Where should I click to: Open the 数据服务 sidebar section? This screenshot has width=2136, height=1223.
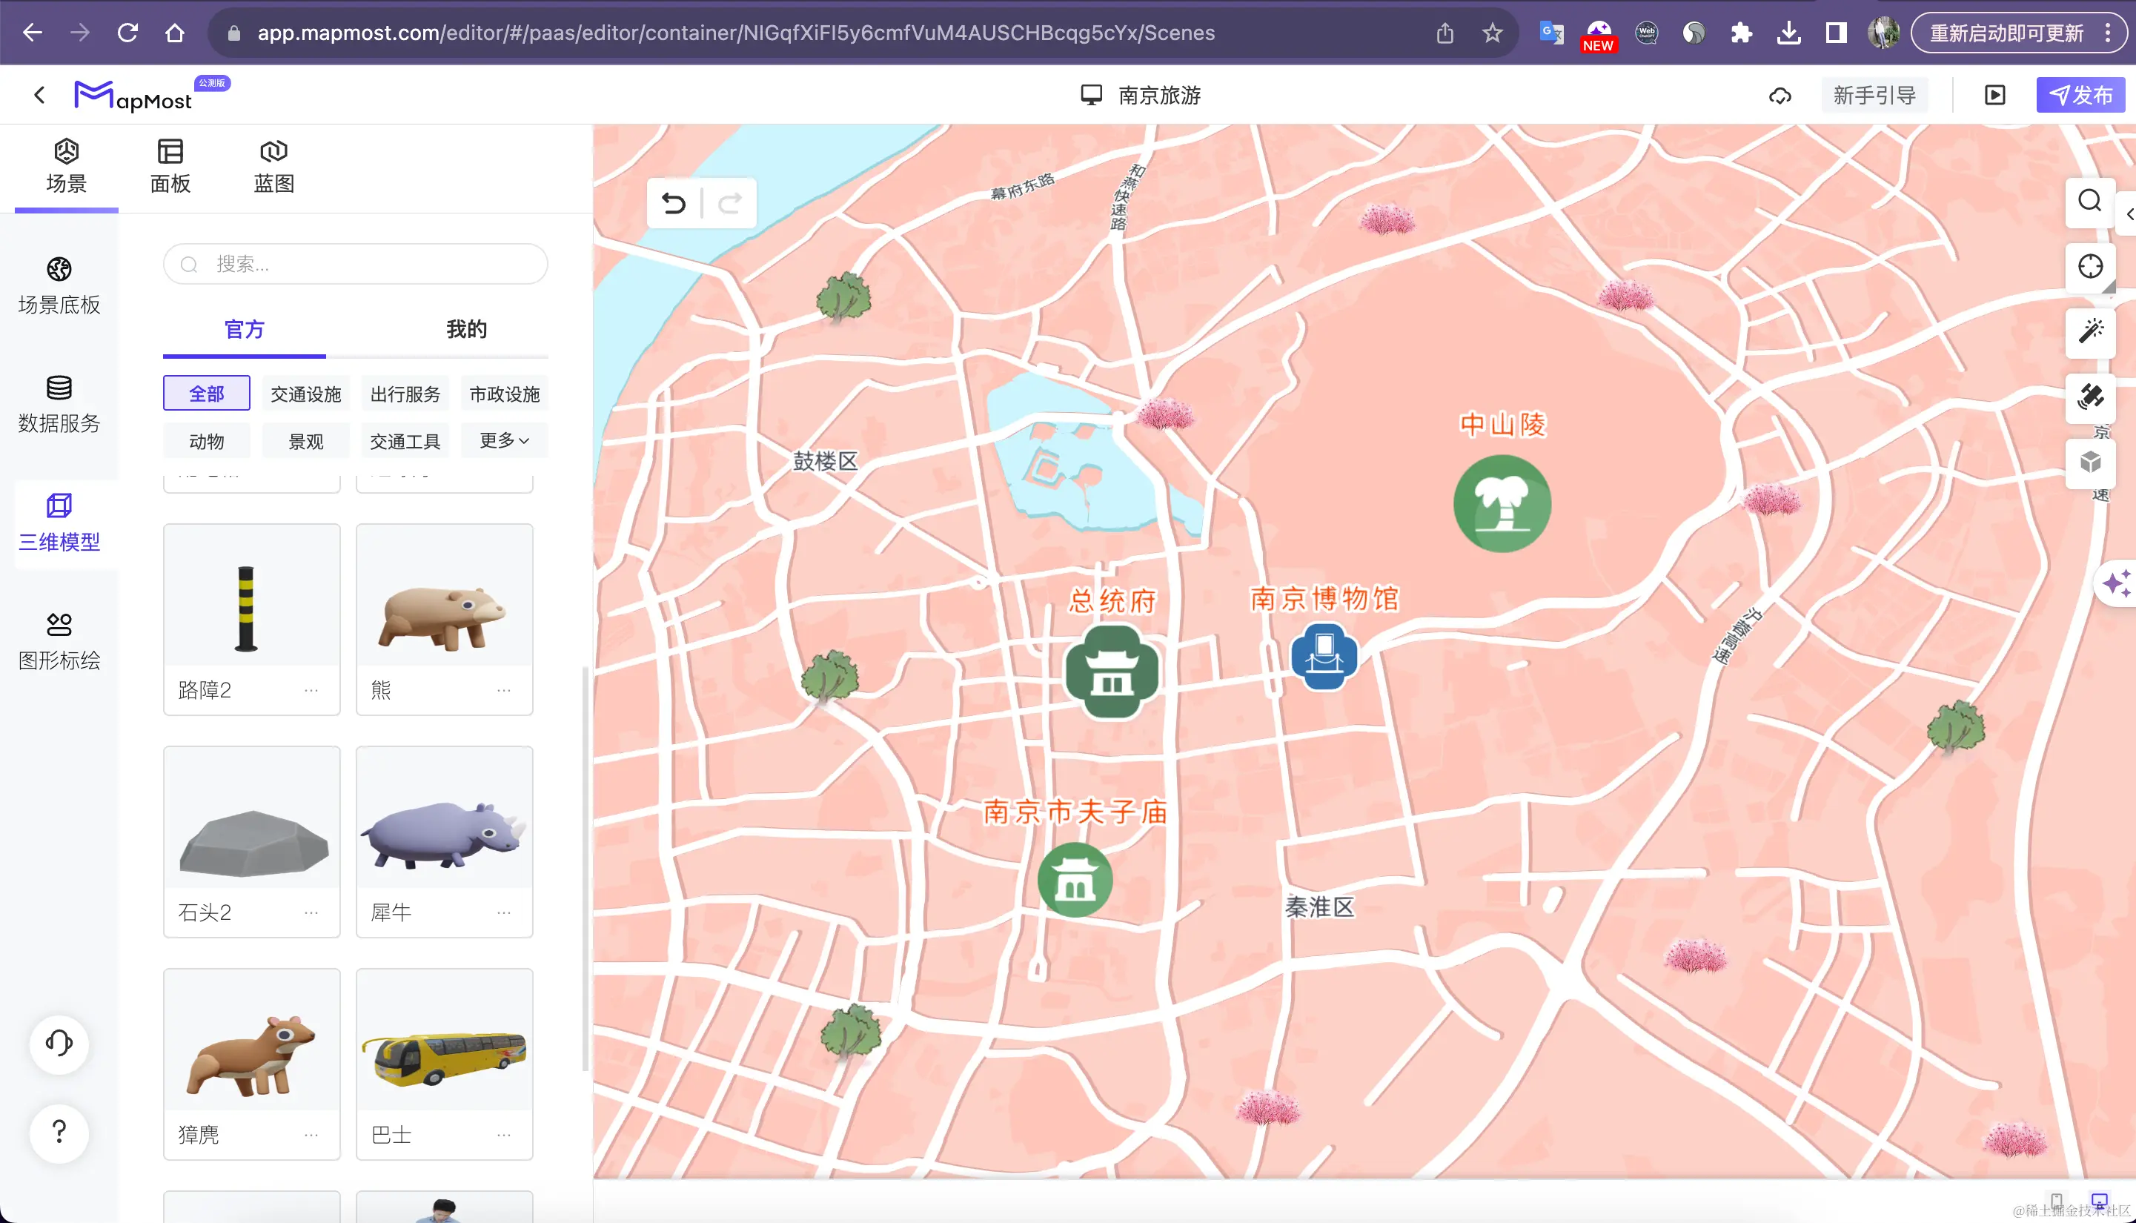(x=59, y=404)
